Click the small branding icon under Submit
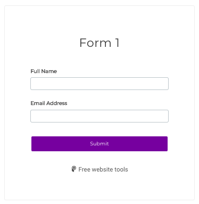 point(74,169)
